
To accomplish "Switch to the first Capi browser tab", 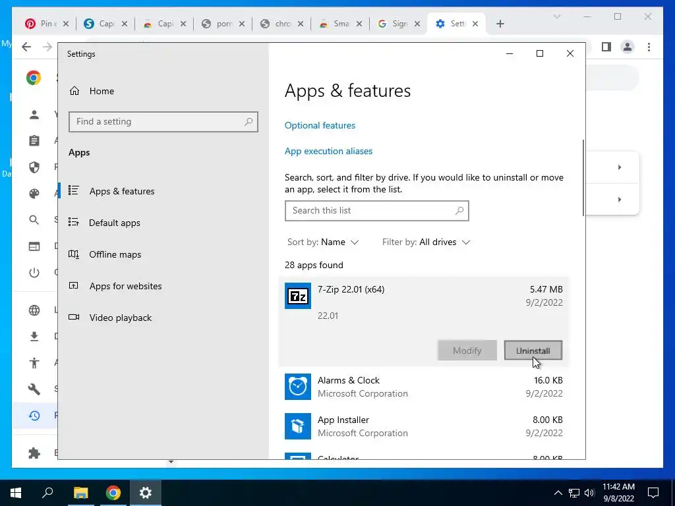I will pyautogui.click(x=105, y=24).
